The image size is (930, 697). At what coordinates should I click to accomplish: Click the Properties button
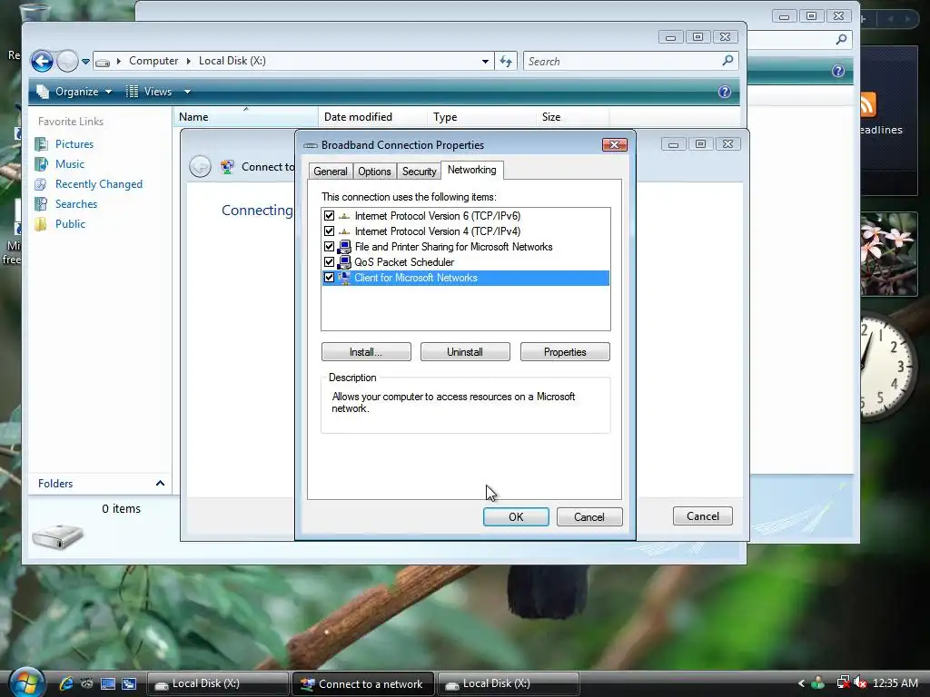565,352
